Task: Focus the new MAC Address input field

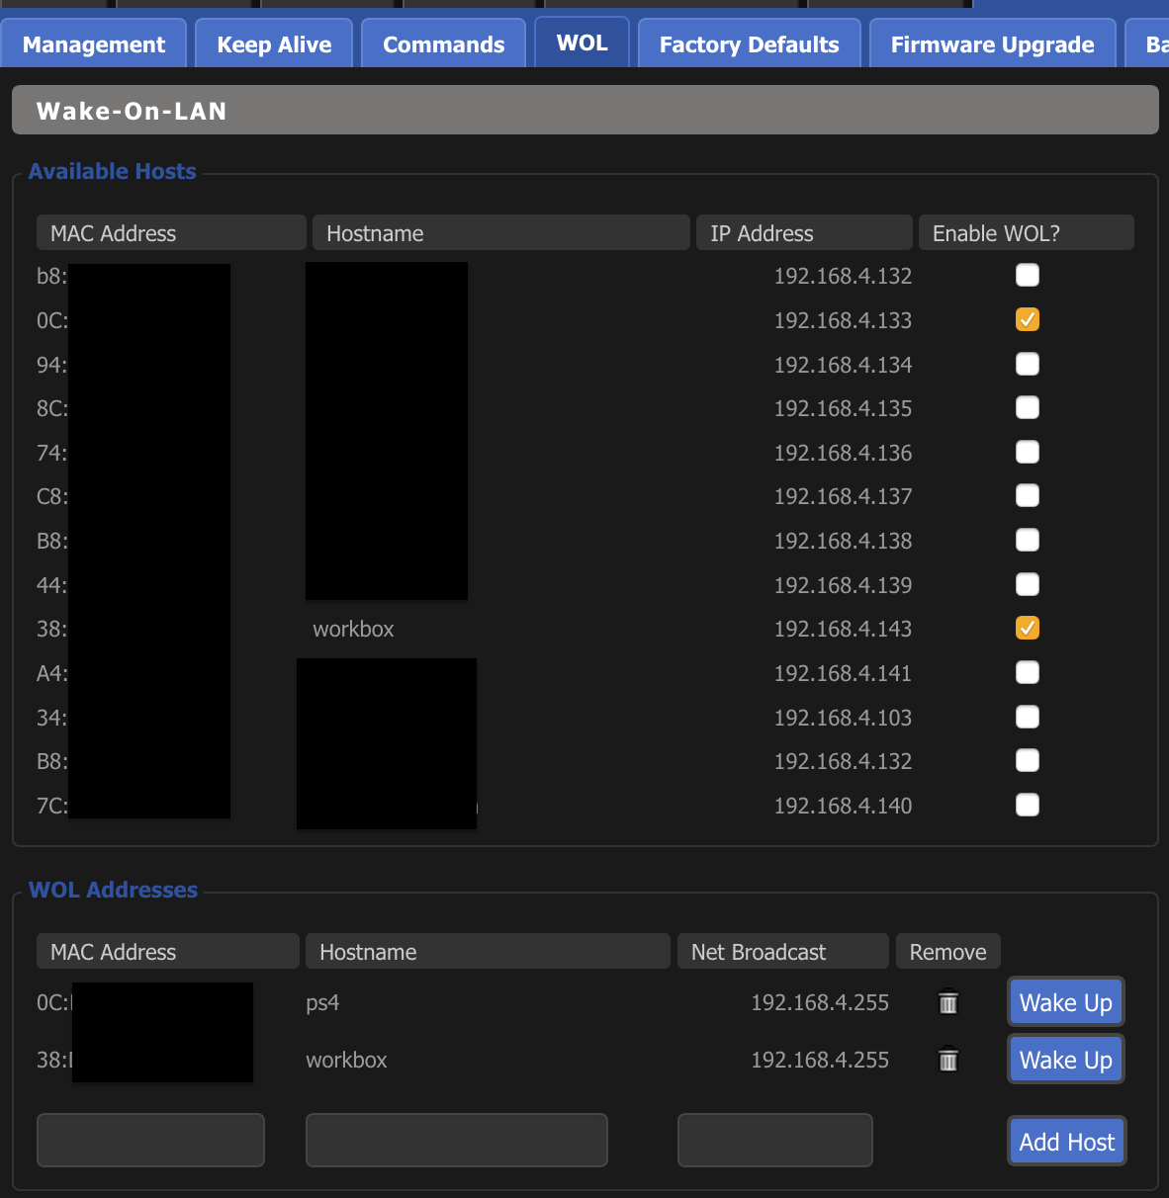Action: pos(150,1140)
